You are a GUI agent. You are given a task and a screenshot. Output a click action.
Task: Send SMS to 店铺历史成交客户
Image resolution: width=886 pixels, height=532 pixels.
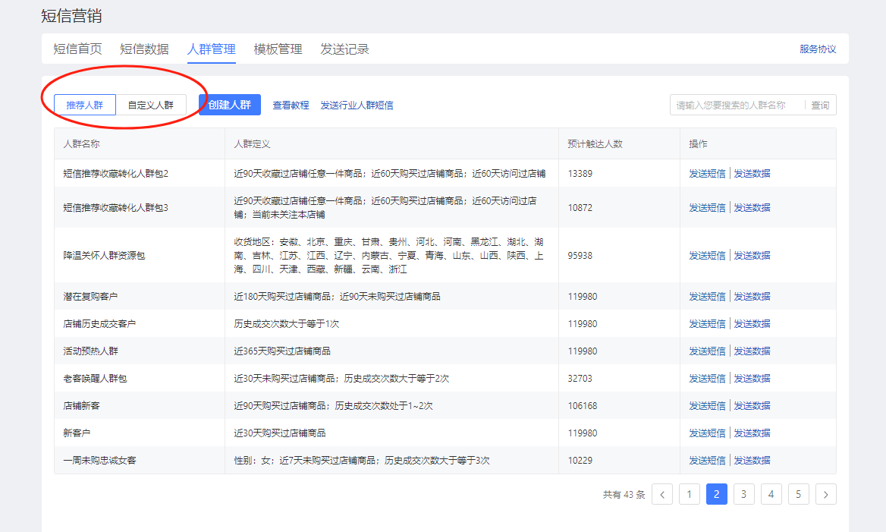click(x=707, y=324)
